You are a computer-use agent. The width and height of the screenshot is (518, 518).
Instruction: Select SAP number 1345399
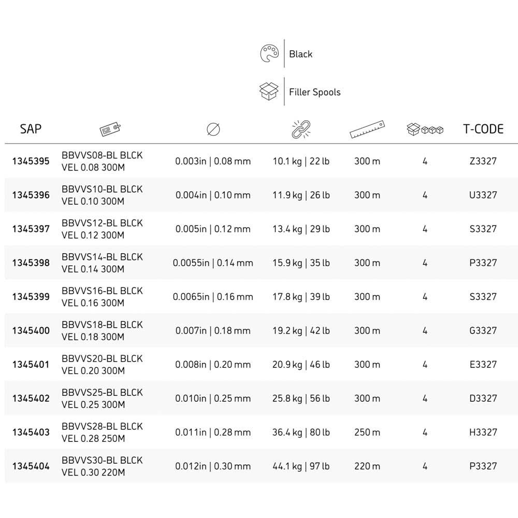[31, 297]
